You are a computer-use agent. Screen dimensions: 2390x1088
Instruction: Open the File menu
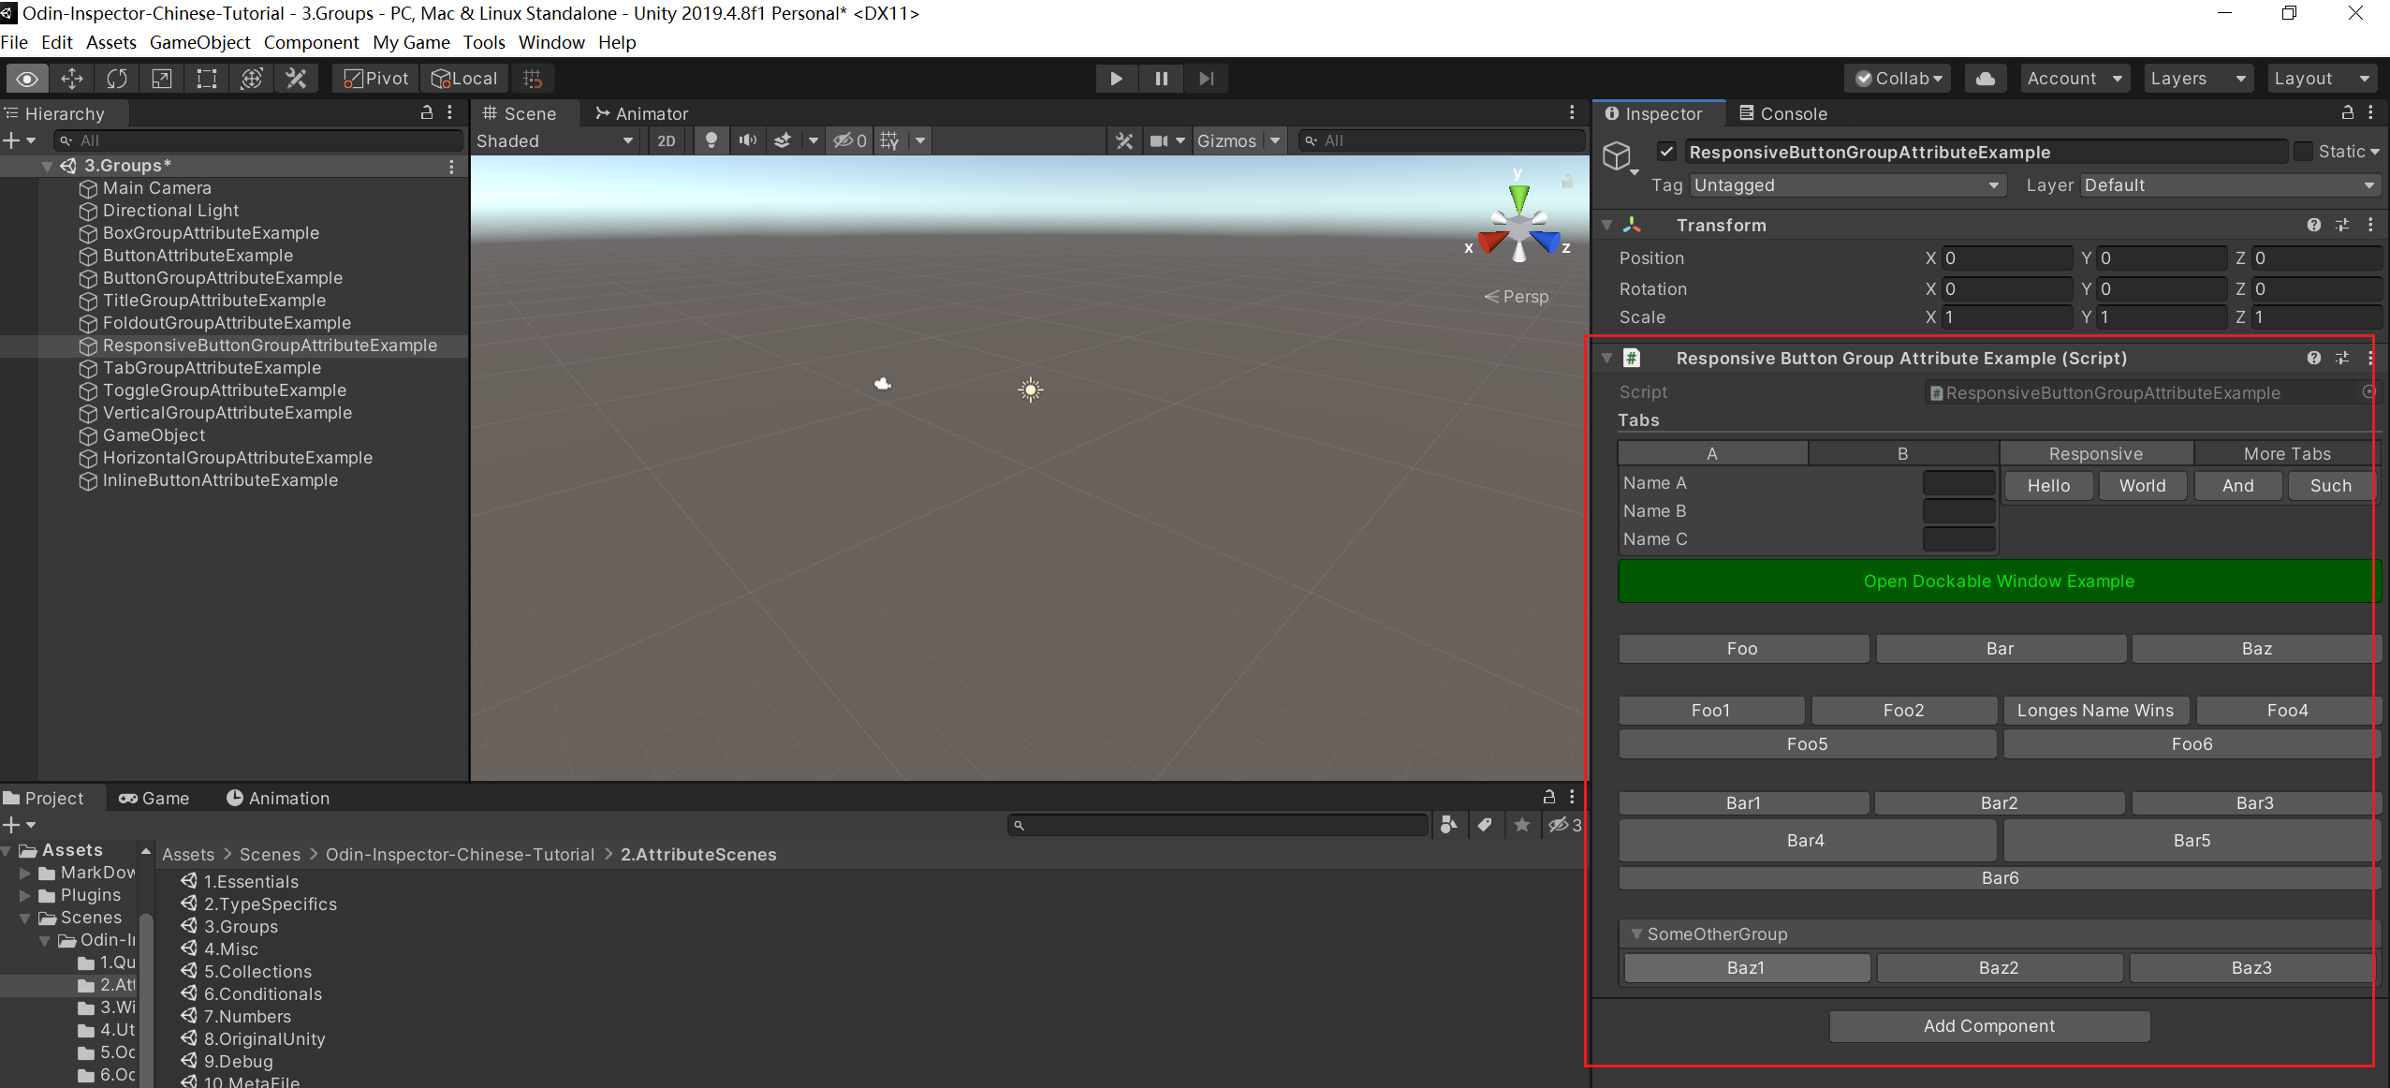(x=14, y=42)
